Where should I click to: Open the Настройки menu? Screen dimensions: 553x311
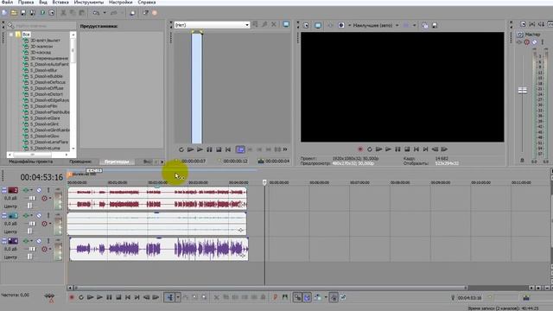[x=121, y=2]
